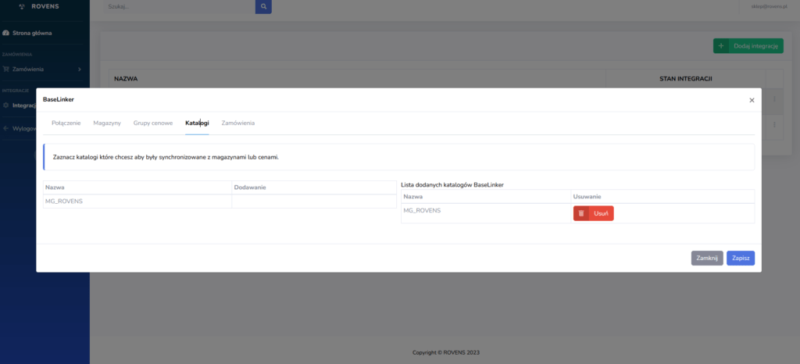Screen dimensions: 800x364
Task: Click the STAN INTEGRACJI column header
Action: 686,79
